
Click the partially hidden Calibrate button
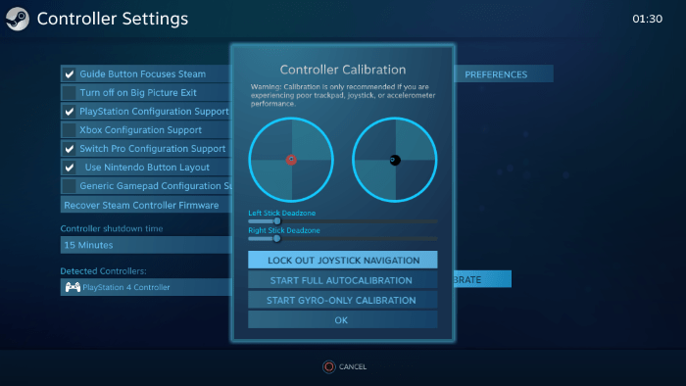[x=483, y=279]
